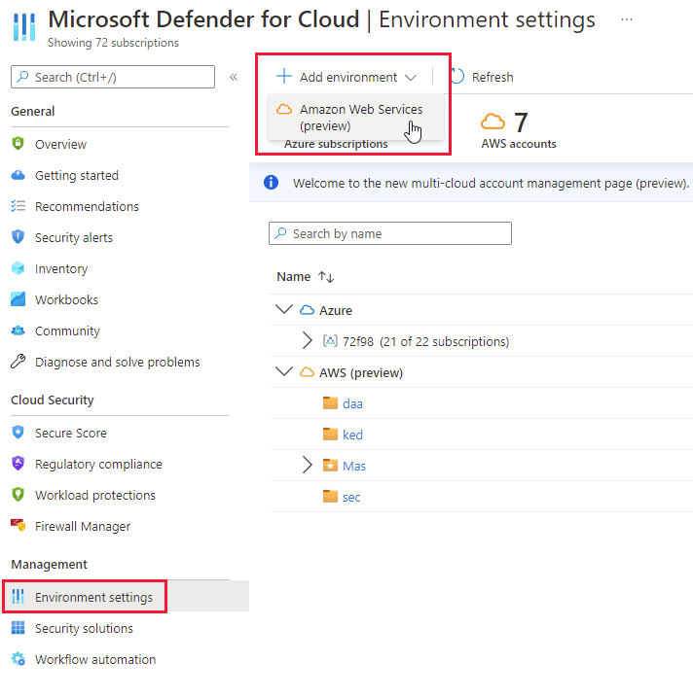Click the Secure Score shield icon

(x=18, y=432)
